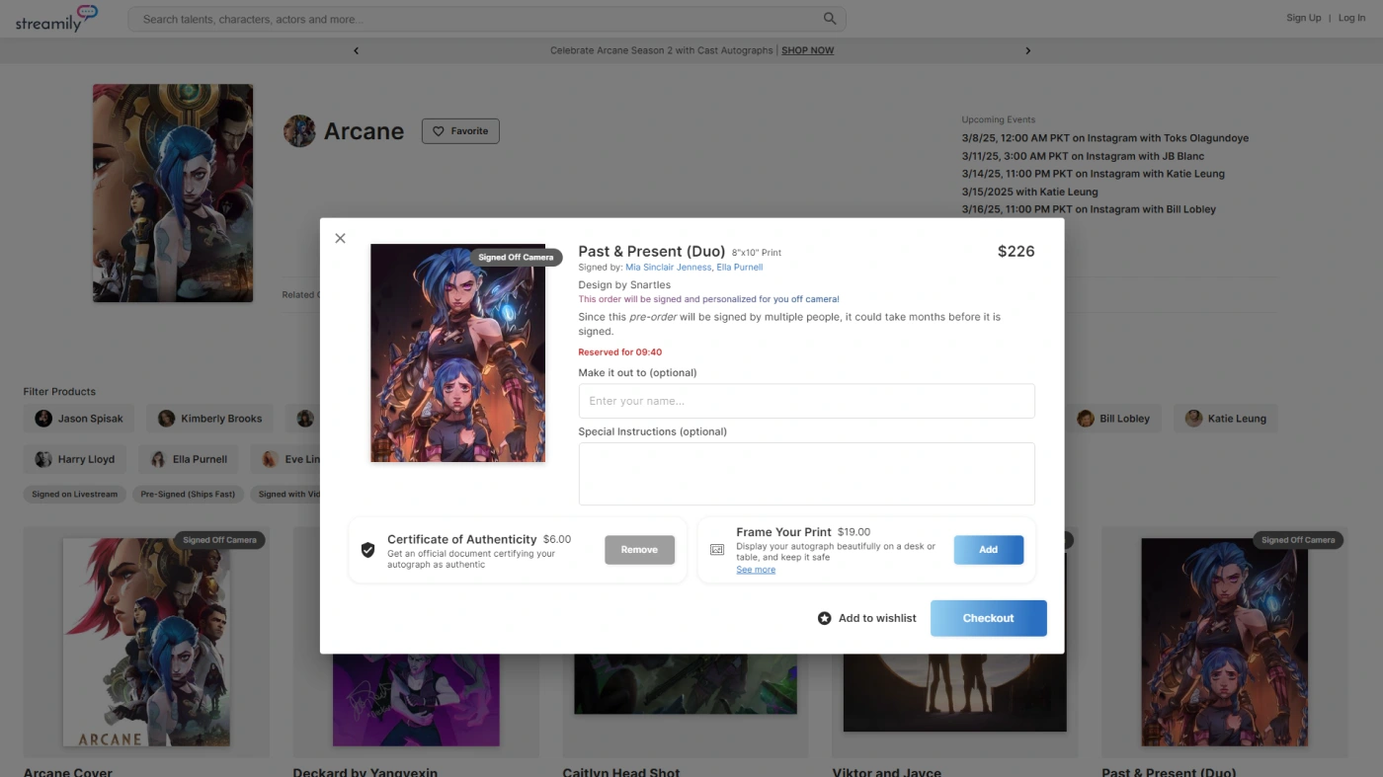Click the Arcane poster image in header
Image resolution: width=1383 pixels, height=777 pixels.
click(173, 193)
